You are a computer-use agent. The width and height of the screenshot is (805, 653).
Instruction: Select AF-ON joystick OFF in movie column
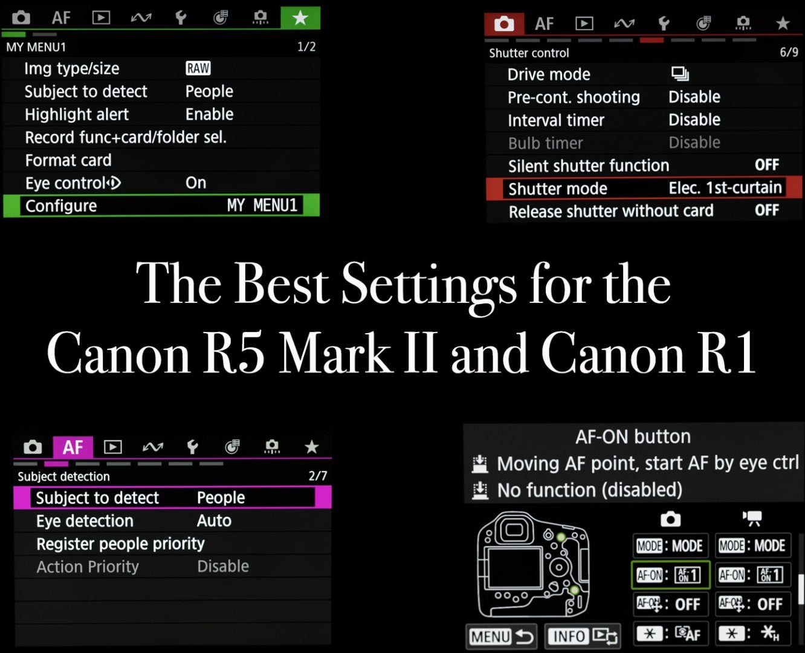pyautogui.click(x=752, y=604)
